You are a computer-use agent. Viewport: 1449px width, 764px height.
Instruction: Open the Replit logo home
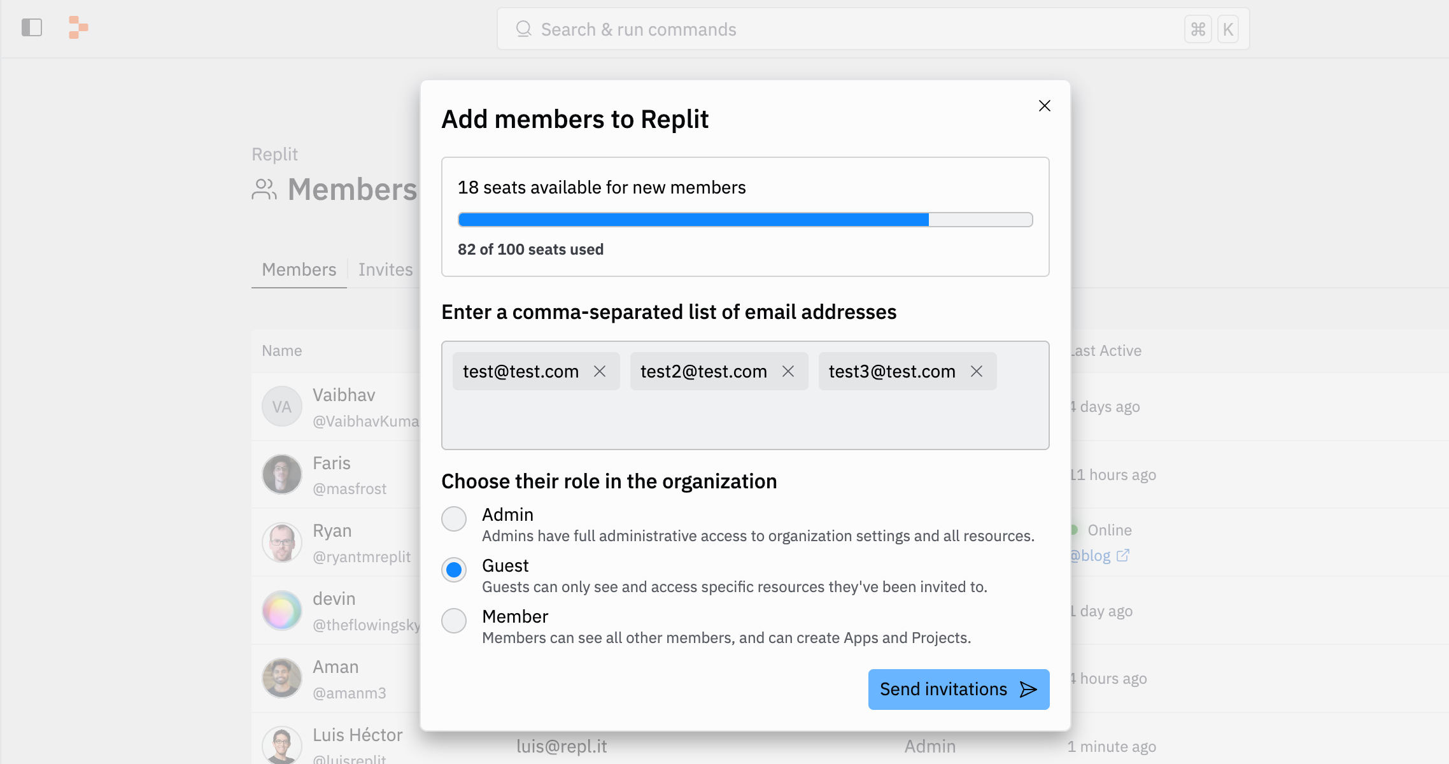pos(78,27)
